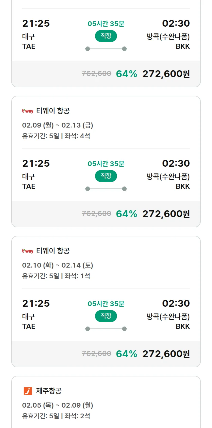The width and height of the screenshot is (212, 428).
Task: Click the 티웨이 항공 name on the 02.09 card
Action: coord(53,111)
